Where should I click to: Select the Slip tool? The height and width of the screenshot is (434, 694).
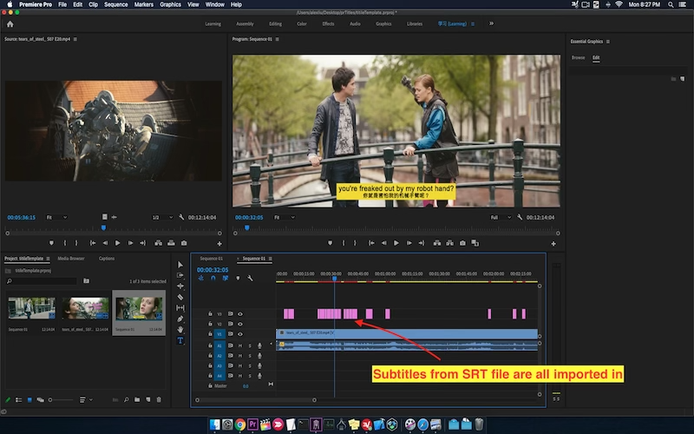(x=180, y=308)
